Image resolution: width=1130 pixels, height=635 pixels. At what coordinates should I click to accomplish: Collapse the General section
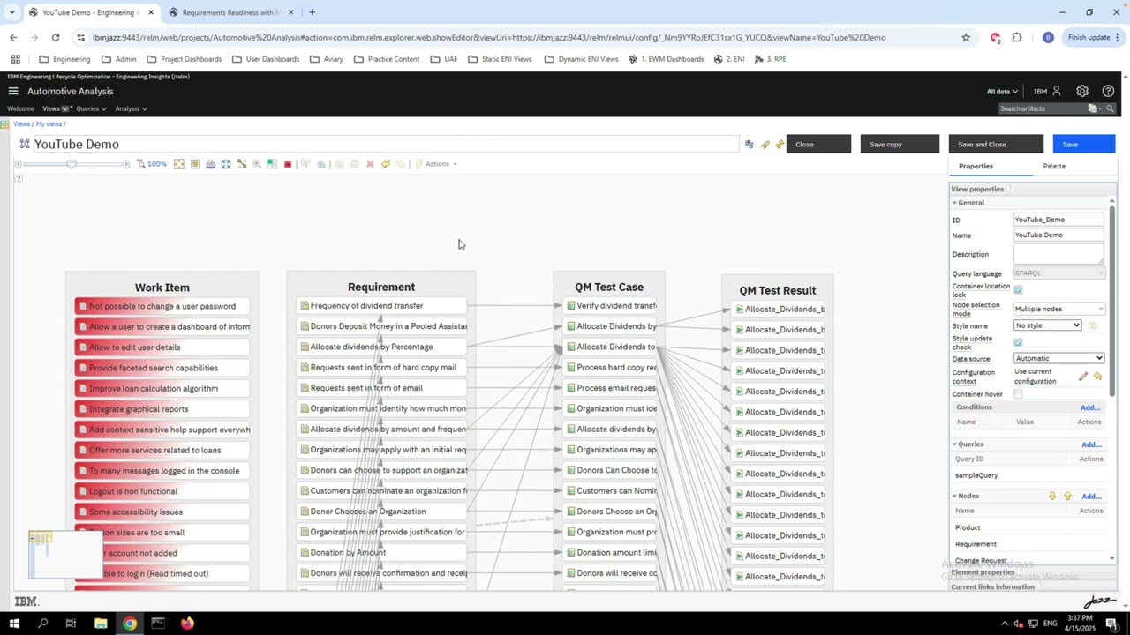954,203
